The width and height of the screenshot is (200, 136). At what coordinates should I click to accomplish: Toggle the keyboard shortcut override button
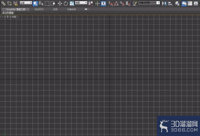[x=103, y=3]
